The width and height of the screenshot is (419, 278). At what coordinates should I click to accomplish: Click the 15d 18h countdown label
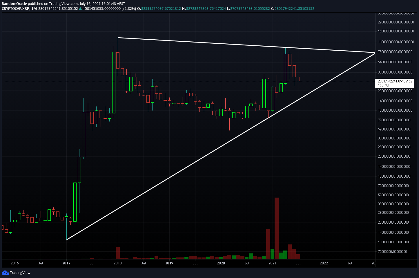[x=384, y=85]
